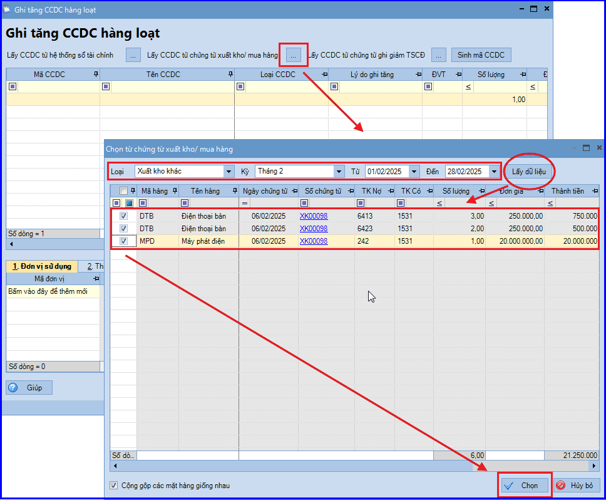Click the 1,00 quantity cell in main grid

[495, 100]
